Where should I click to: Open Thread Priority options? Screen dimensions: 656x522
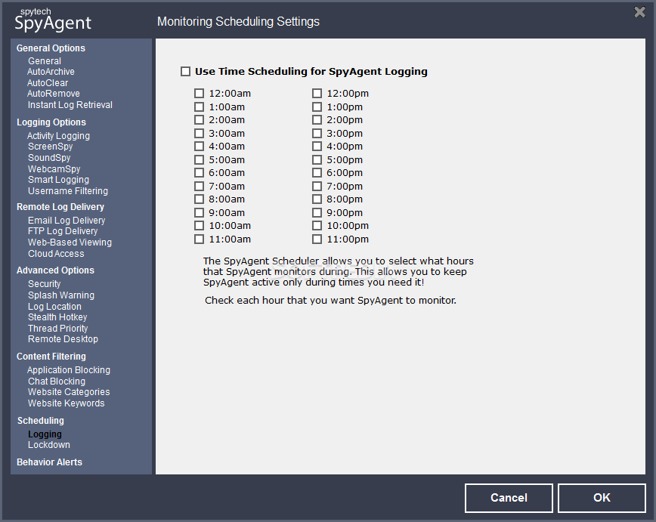[57, 329]
